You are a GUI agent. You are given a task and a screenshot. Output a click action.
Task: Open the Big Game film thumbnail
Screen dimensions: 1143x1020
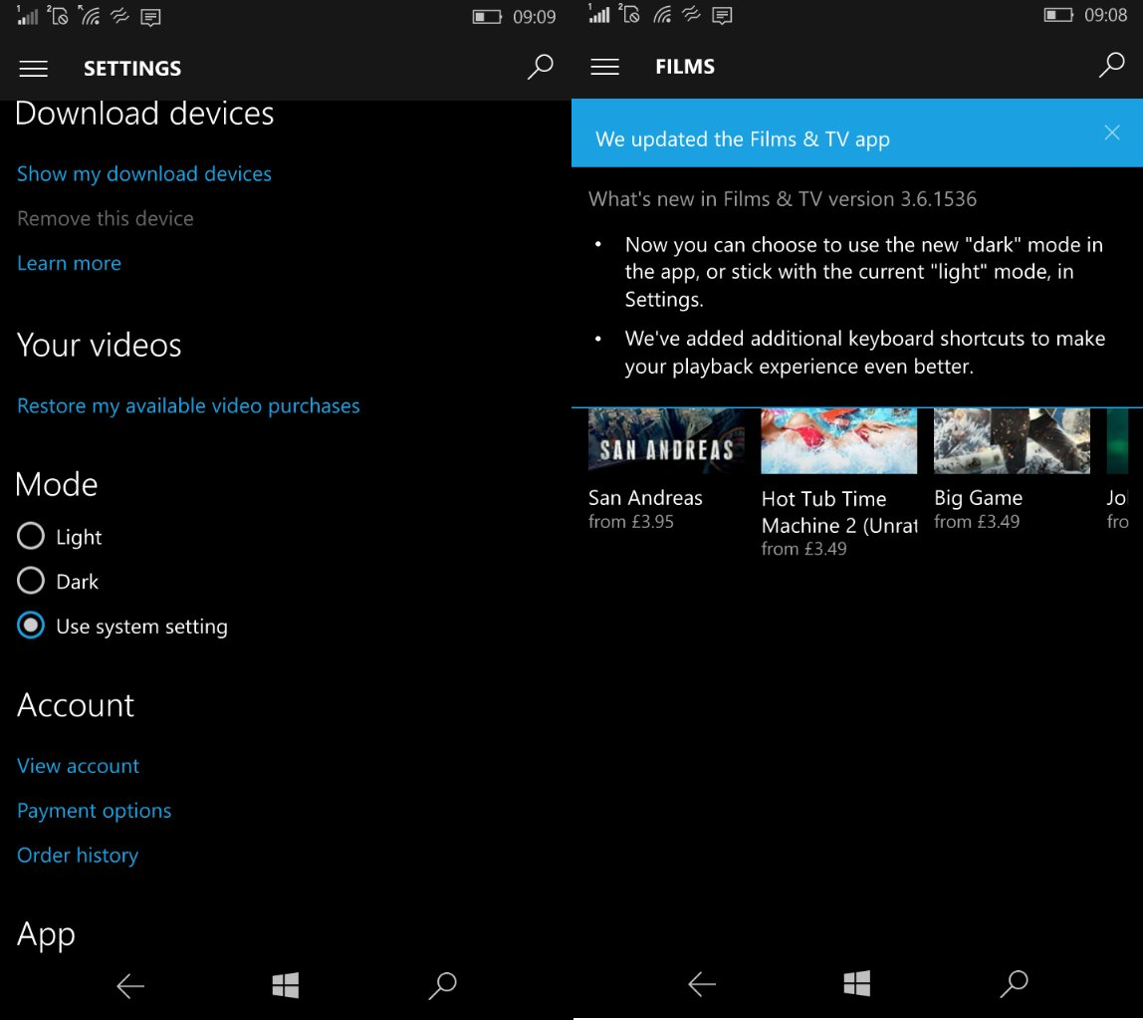pyautogui.click(x=1012, y=441)
